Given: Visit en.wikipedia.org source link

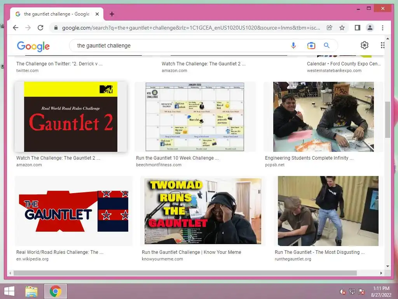Looking at the screenshot, I should point(32,259).
